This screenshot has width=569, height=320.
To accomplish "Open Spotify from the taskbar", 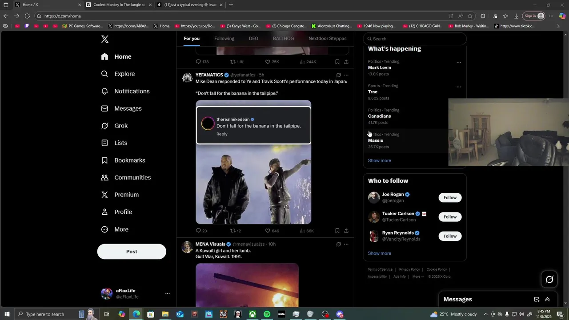I will click(x=267, y=314).
